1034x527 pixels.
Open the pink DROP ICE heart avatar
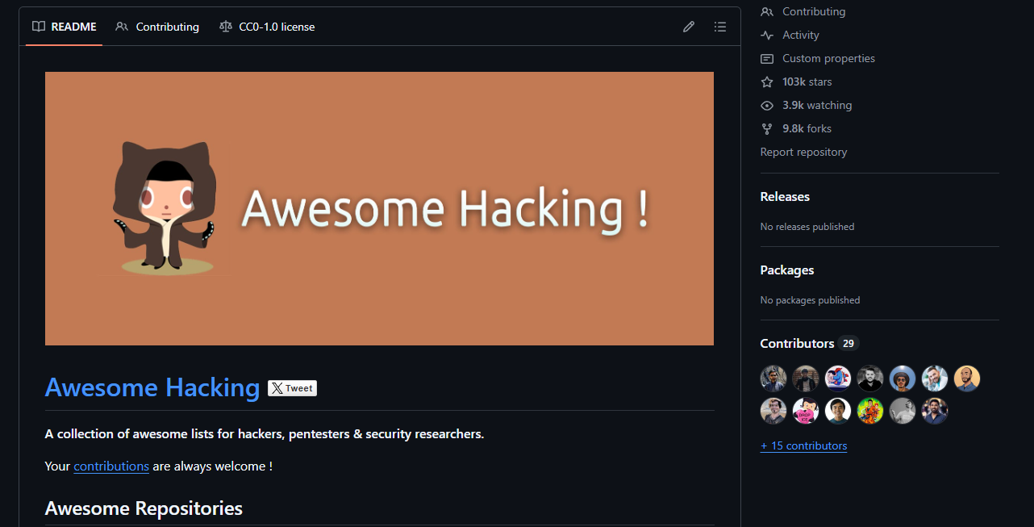tap(806, 411)
